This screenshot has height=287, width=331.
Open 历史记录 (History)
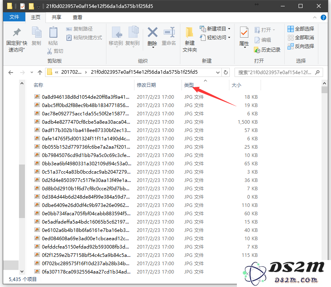coord(267,50)
